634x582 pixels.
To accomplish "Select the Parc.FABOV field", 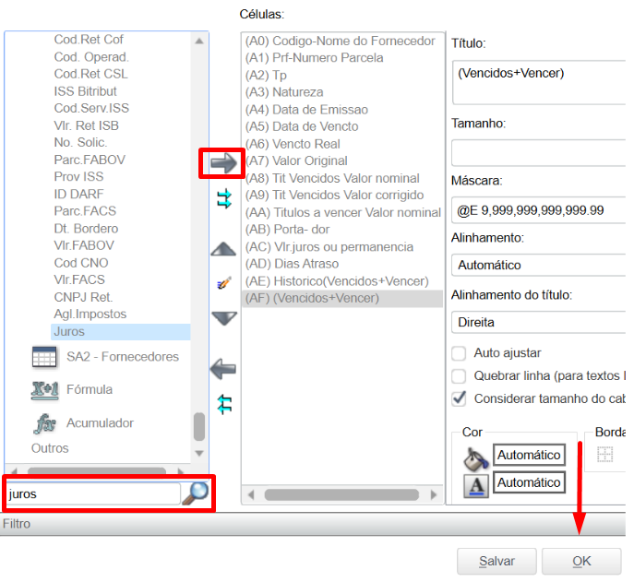I will coord(90,160).
